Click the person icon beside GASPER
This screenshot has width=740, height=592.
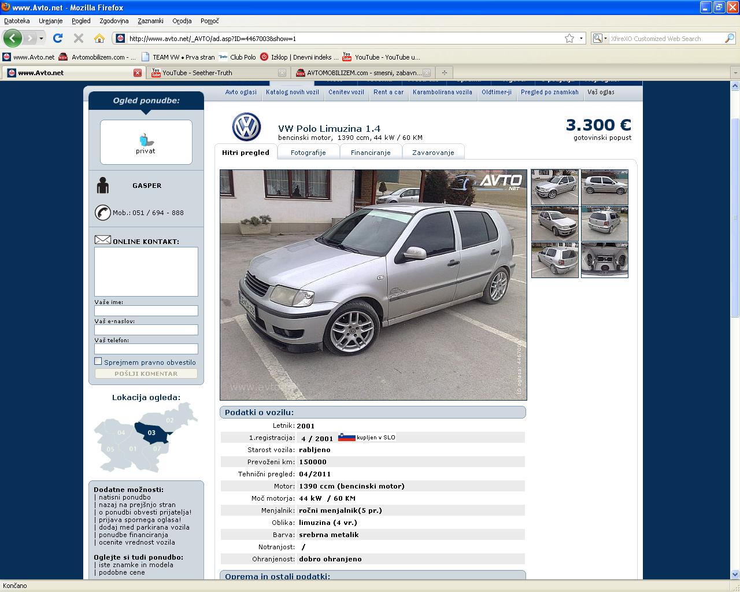pyautogui.click(x=103, y=185)
